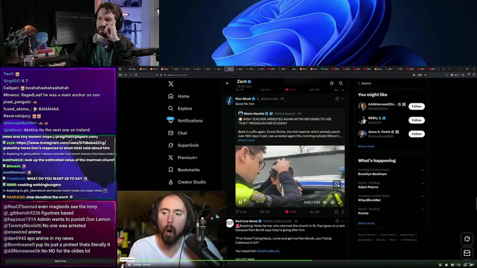View analytics of Elon Musk's post

315,212
